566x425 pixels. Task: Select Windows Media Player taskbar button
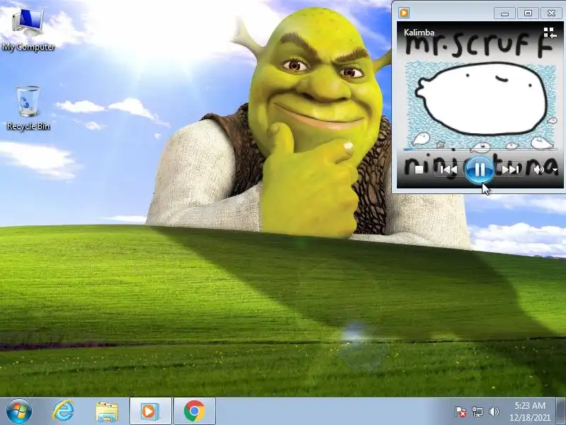(x=151, y=412)
